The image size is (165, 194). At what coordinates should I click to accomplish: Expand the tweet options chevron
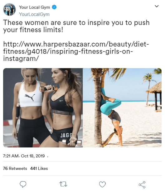click(157, 6)
